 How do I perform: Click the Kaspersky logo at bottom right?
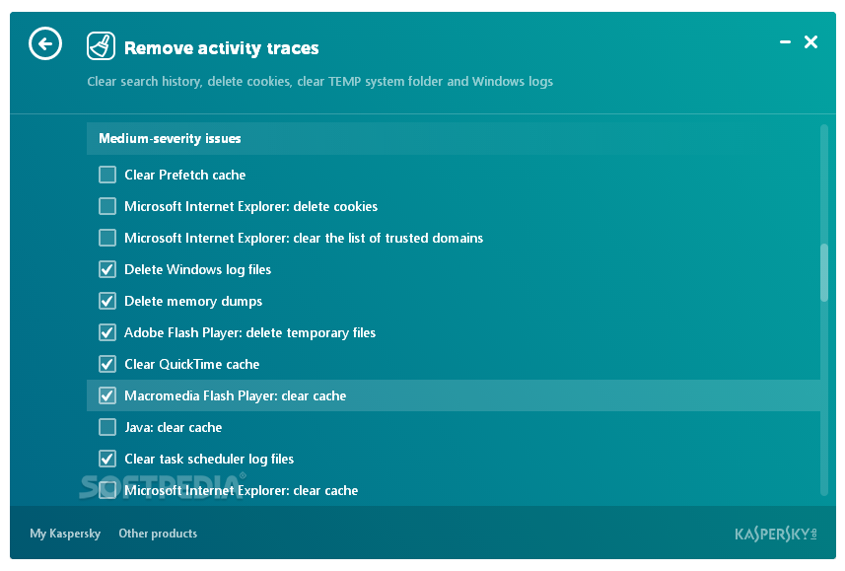[775, 534]
